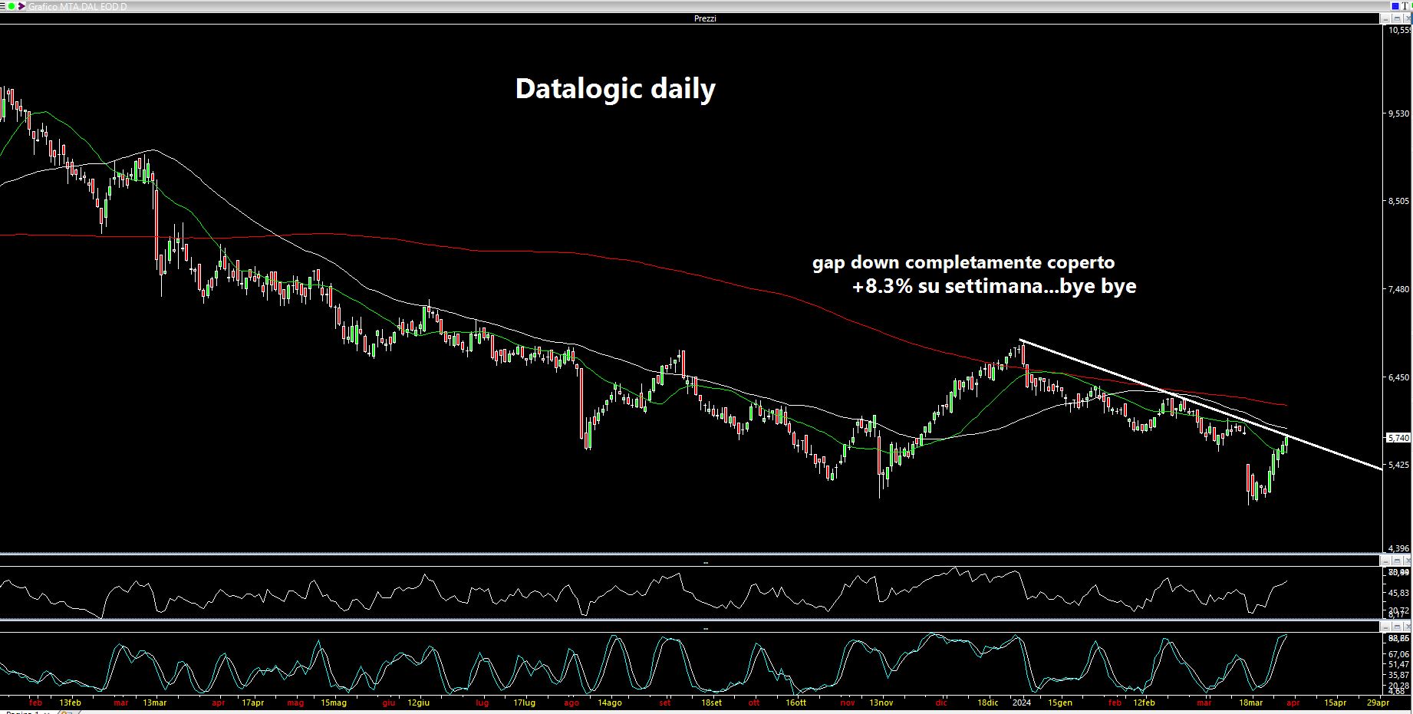Click the 18mar date label
This screenshot has height=714, width=1413.
1250,702
